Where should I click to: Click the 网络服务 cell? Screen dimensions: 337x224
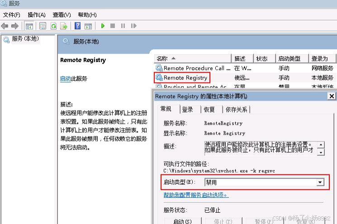(322, 68)
